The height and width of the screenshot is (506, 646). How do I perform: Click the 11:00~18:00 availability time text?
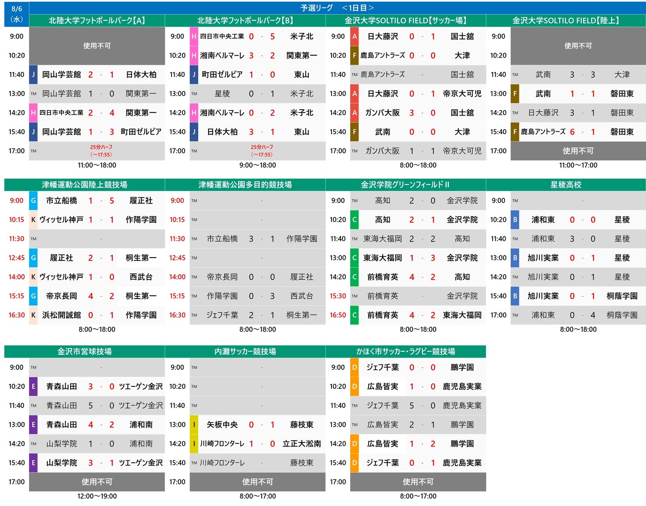[x=97, y=165]
